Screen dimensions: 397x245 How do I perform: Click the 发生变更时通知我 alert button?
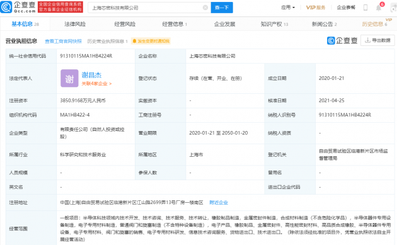click(151, 41)
